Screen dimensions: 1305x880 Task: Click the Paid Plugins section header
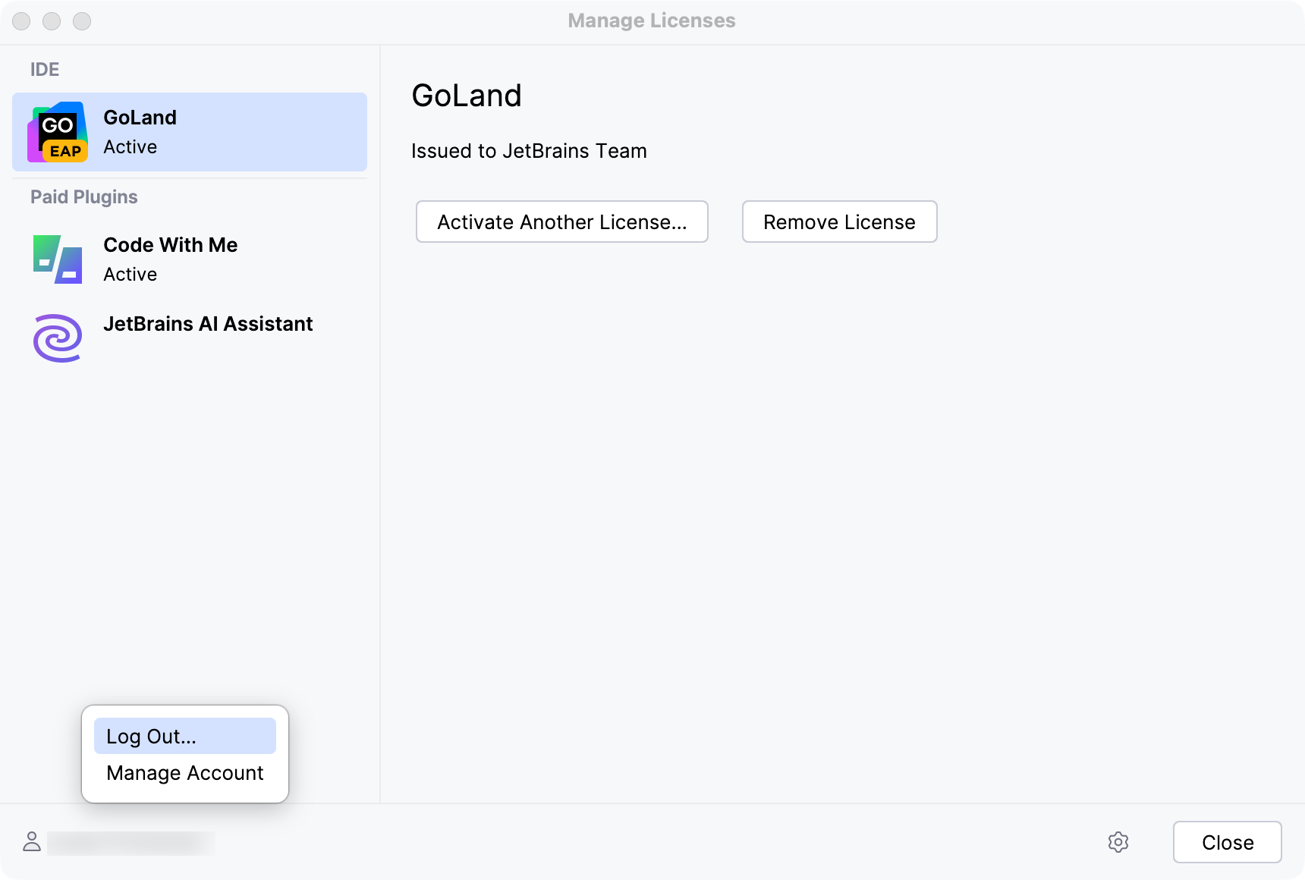[x=84, y=197]
